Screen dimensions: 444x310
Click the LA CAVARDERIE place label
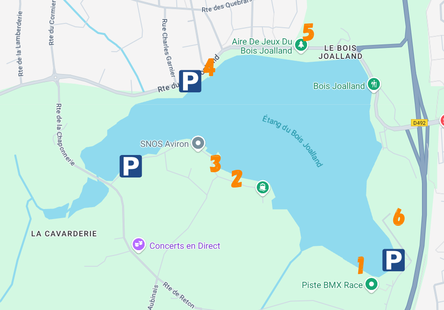[64, 233]
